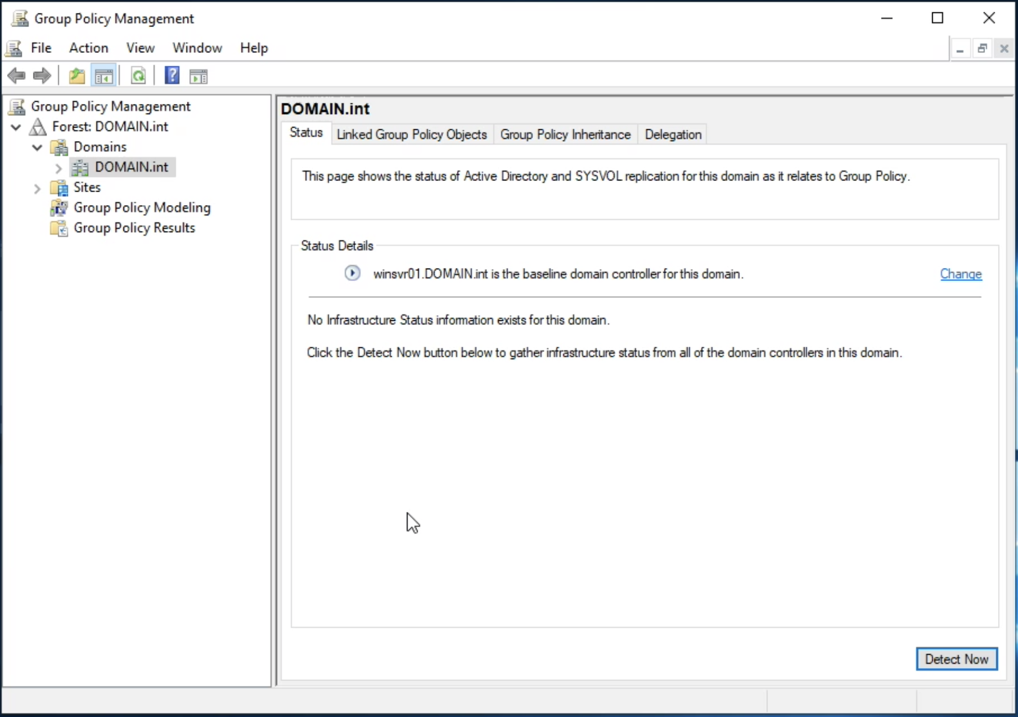Click the Refresh toolbar icon
Screen dimensions: 1018x717
pyautogui.click(x=138, y=76)
